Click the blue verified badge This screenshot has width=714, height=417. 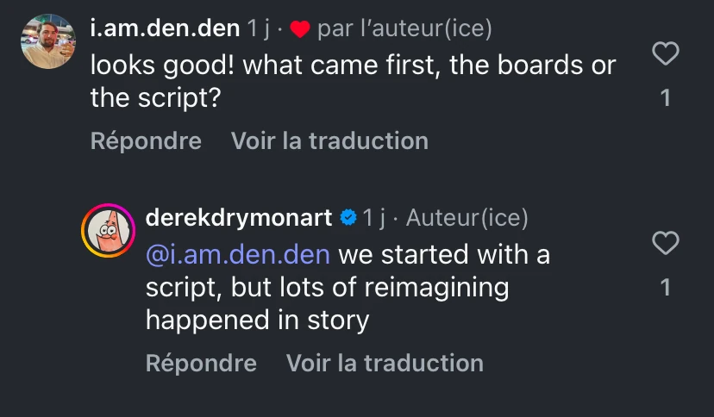(x=348, y=218)
